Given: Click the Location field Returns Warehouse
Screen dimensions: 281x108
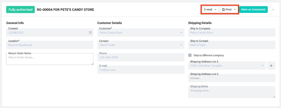Looking at the screenshot, I should pos(50,45).
